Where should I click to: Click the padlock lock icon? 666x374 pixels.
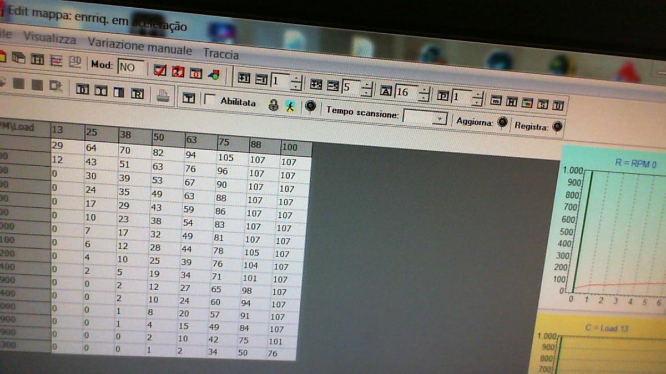pos(273,105)
